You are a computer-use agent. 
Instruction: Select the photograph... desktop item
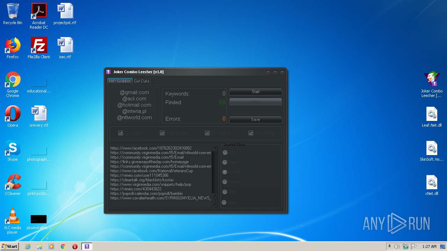point(39,153)
